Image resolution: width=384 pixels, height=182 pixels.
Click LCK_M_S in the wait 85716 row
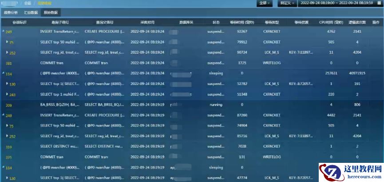coord(272,136)
